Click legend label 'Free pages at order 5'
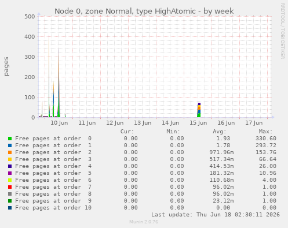288x228 pixels. coord(53,173)
